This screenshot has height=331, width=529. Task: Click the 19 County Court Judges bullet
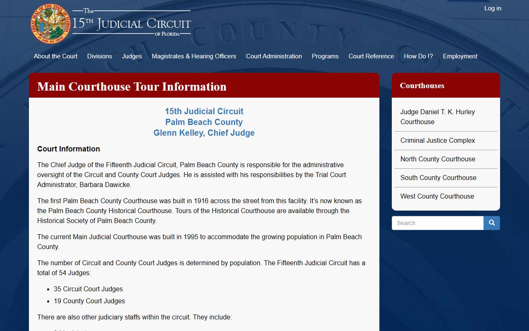click(89, 301)
